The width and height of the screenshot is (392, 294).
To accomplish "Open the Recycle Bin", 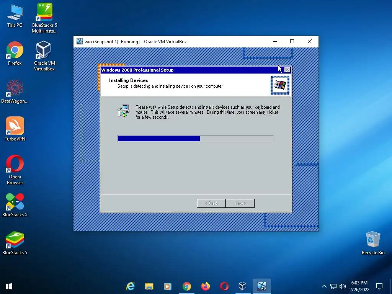I will pos(373,243).
